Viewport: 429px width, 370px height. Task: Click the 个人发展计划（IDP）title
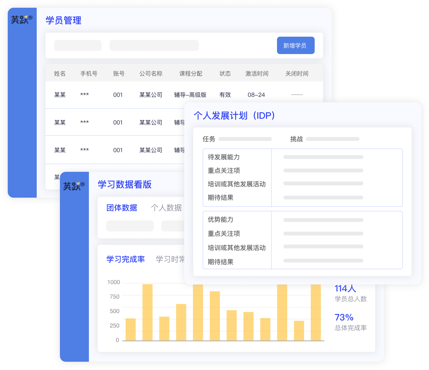pos(234,116)
